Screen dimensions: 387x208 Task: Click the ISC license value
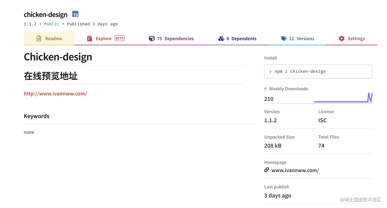point(322,120)
